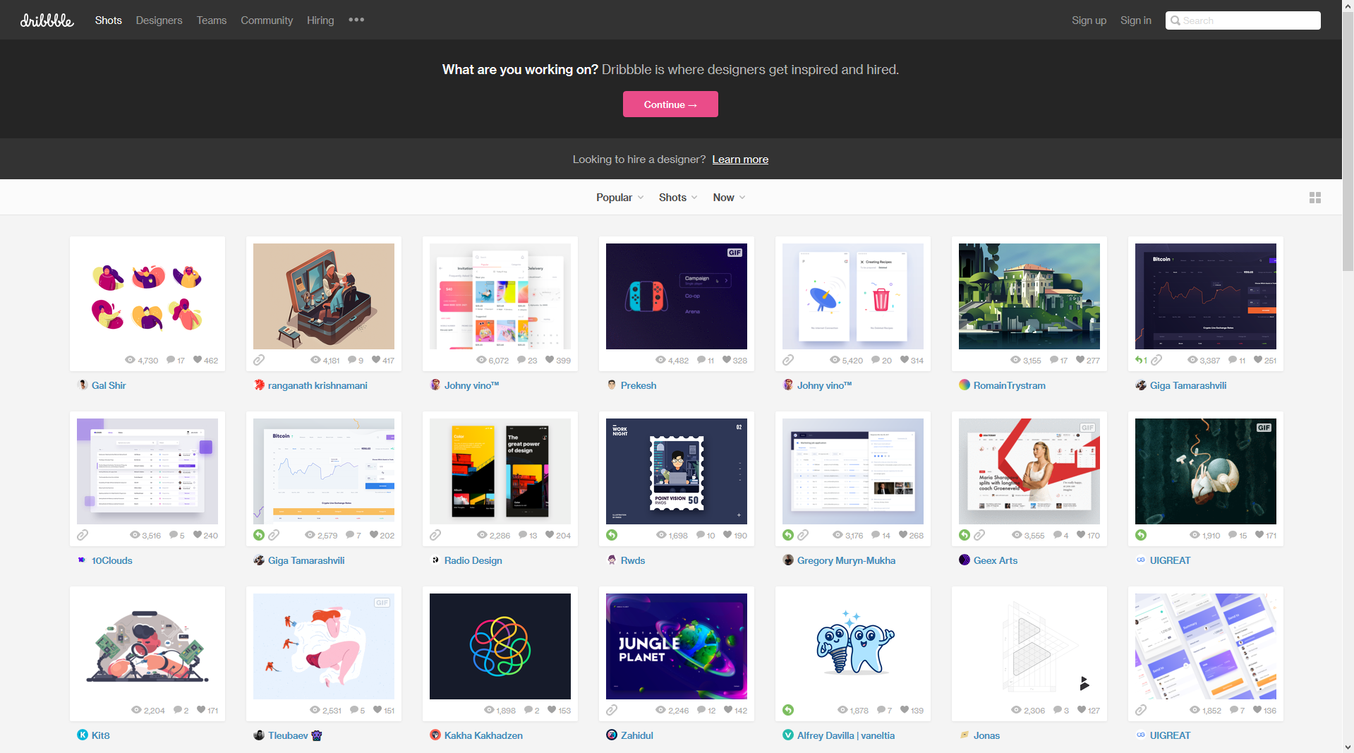Image resolution: width=1354 pixels, height=753 pixels.
Task: Click into the Search input field
Action: coord(1249,20)
